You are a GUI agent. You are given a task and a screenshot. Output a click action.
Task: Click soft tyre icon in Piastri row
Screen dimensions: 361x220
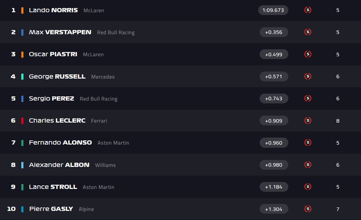pyautogui.click(x=308, y=54)
